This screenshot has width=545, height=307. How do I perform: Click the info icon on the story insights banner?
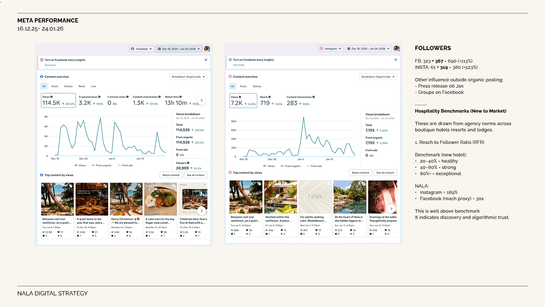[42, 60]
